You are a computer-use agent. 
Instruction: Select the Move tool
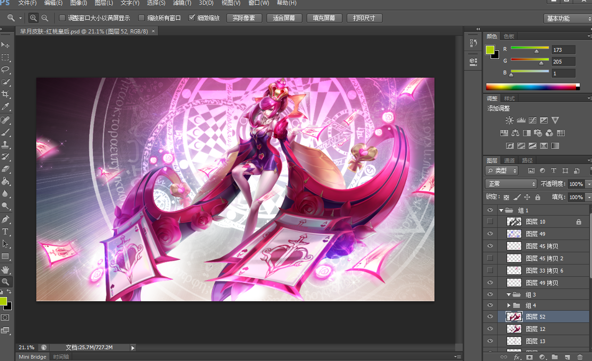point(5,45)
